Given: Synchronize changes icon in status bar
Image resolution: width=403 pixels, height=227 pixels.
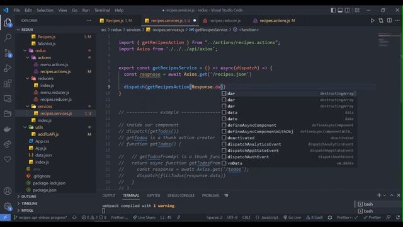Looking at the screenshot, I should (x=74, y=218).
